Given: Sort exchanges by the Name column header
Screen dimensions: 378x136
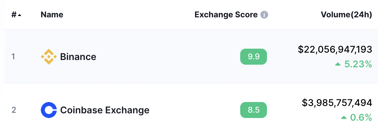Looking at the screenshot, I should click(52, 15).
